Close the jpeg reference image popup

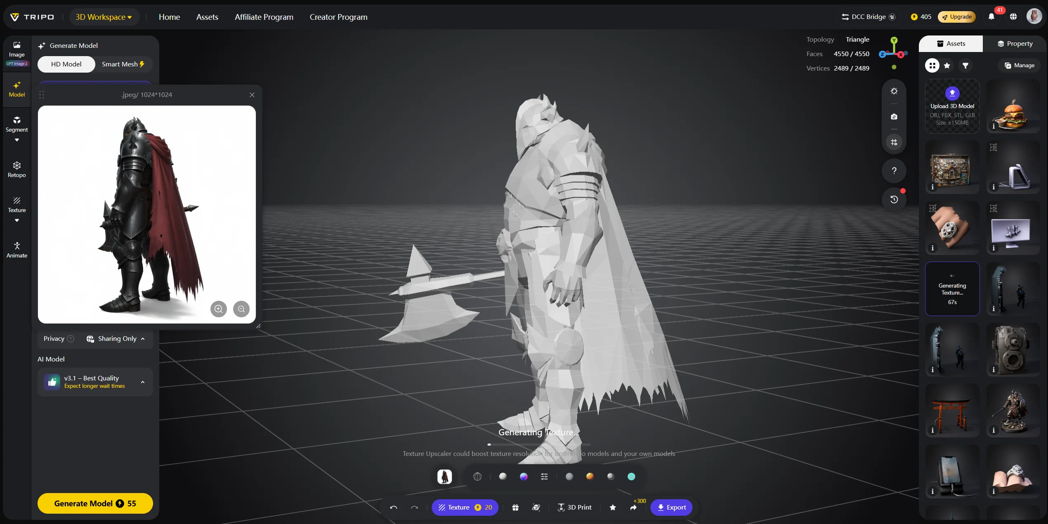[252, 95]
